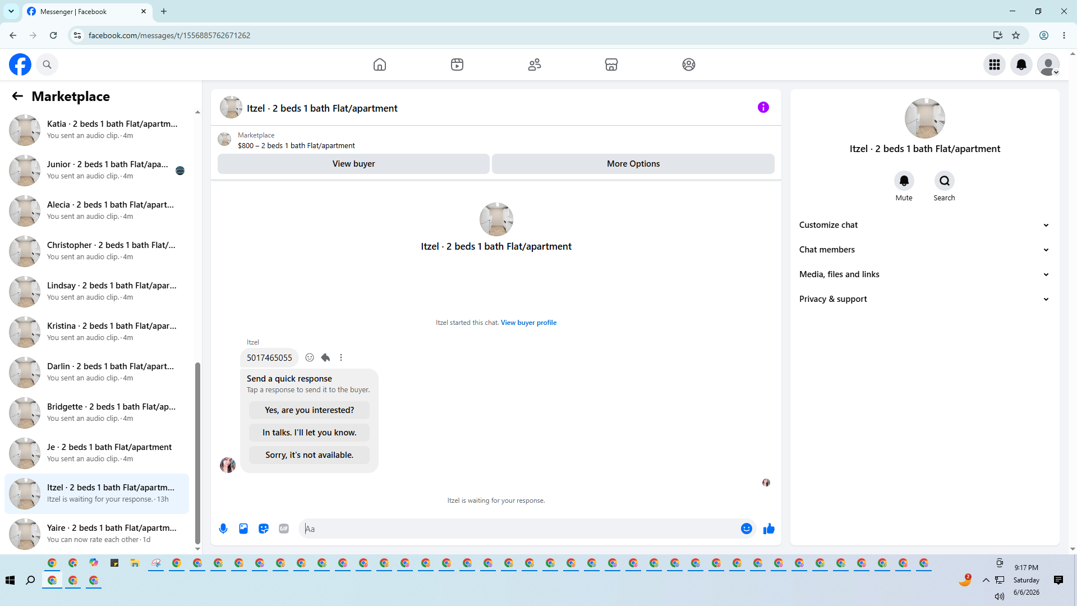Click the purple conversation information icon
1077x606 pixels.
pyautogui.click(x=763, y=107)
